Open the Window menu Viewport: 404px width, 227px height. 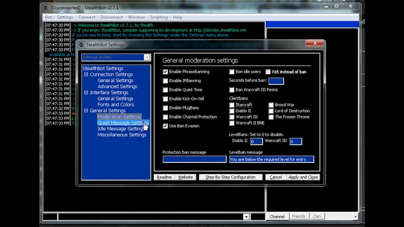(136, 17)
